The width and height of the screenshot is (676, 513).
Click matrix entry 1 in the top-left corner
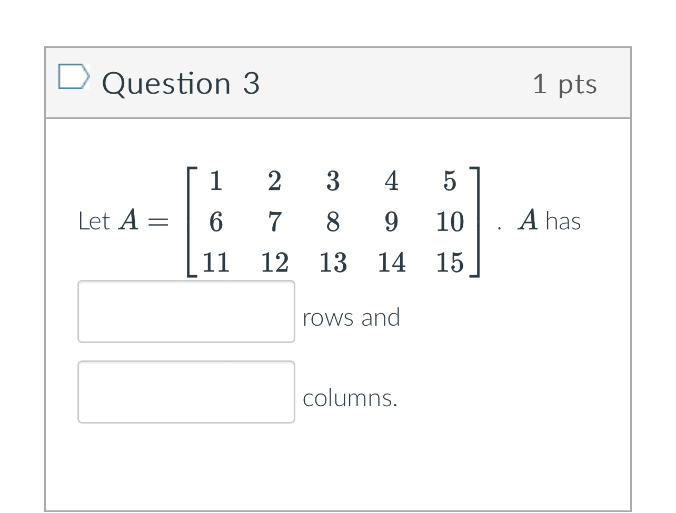pos(216,180)
